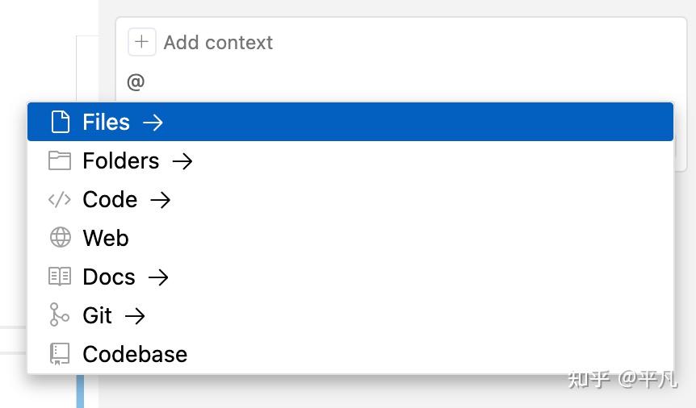Click the Git branch icon
696x408 pixels.
coord(60,315)
